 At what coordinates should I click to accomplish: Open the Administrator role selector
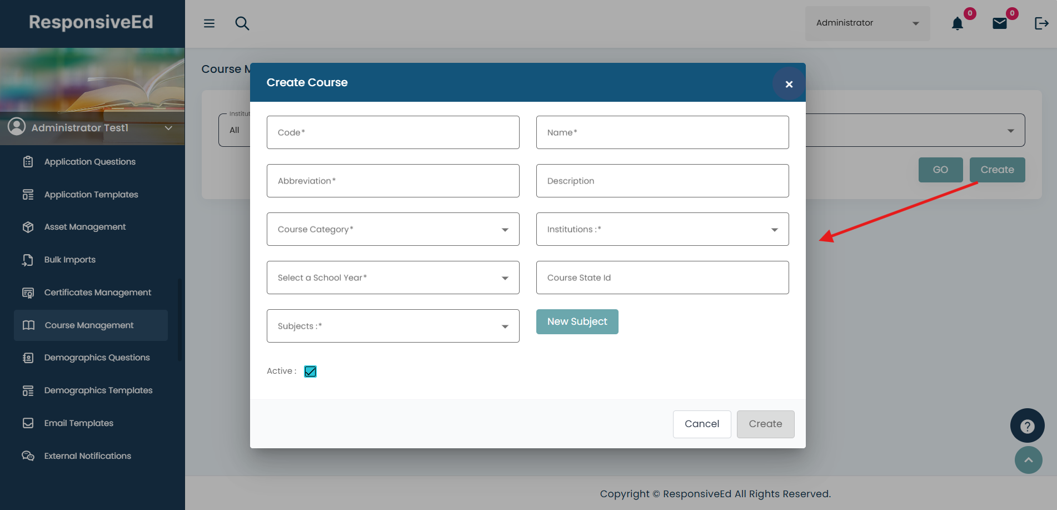(867, 23)
